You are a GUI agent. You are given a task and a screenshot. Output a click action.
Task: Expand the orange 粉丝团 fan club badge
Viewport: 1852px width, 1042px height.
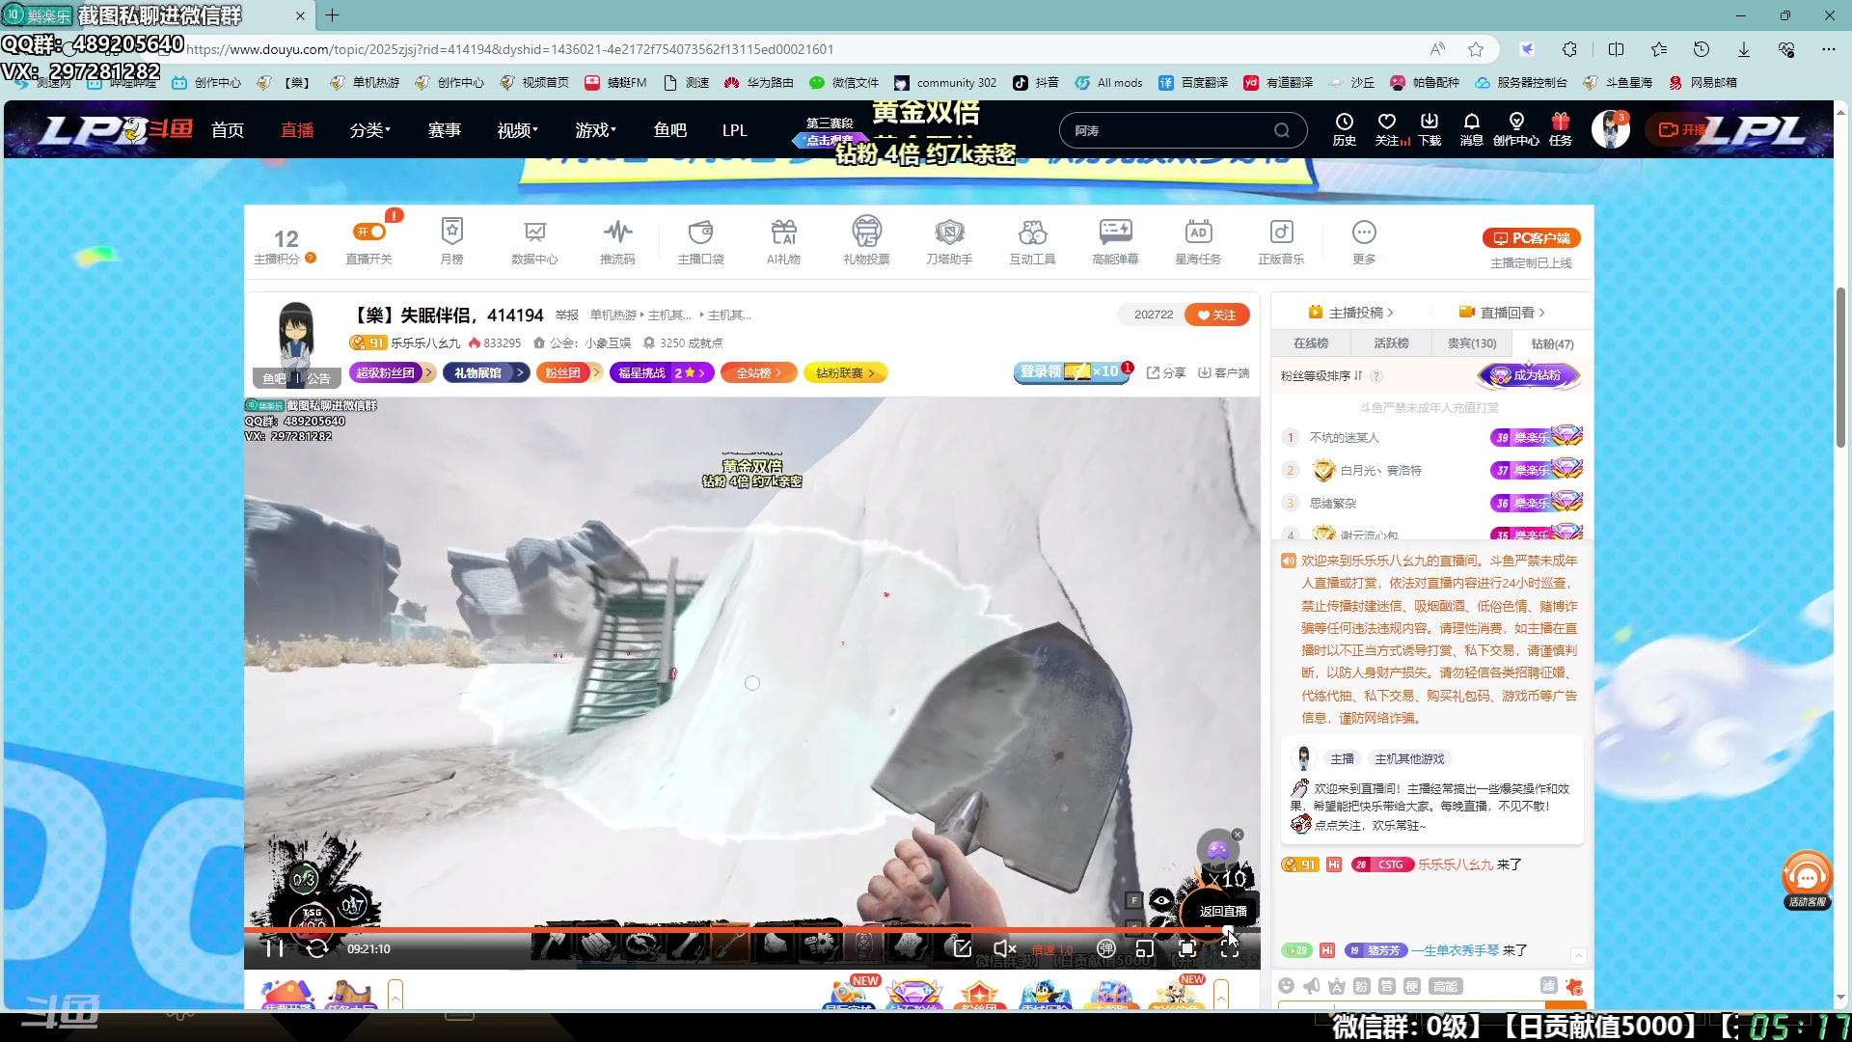tap(569, 372)
